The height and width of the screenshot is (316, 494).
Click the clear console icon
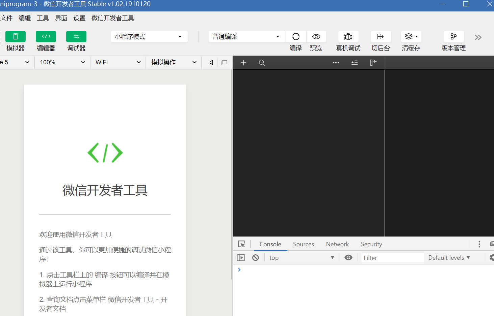[x=256, y=258]
